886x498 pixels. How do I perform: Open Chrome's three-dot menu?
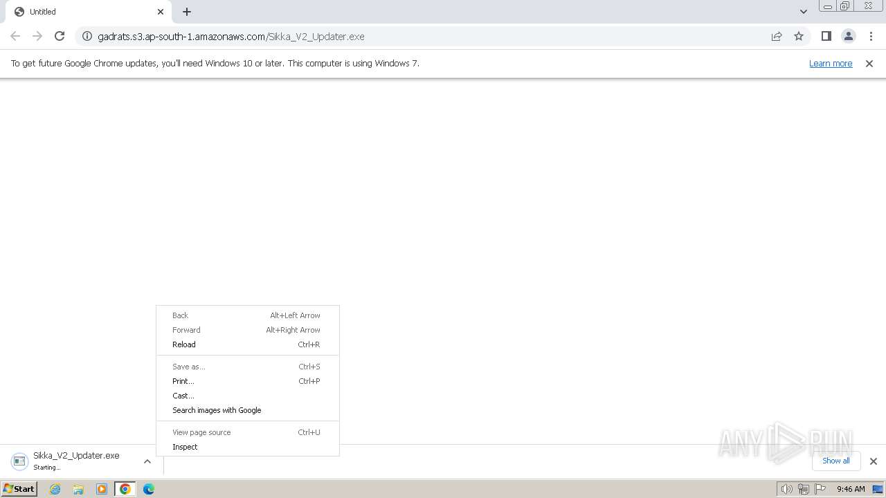coord(870,36)
